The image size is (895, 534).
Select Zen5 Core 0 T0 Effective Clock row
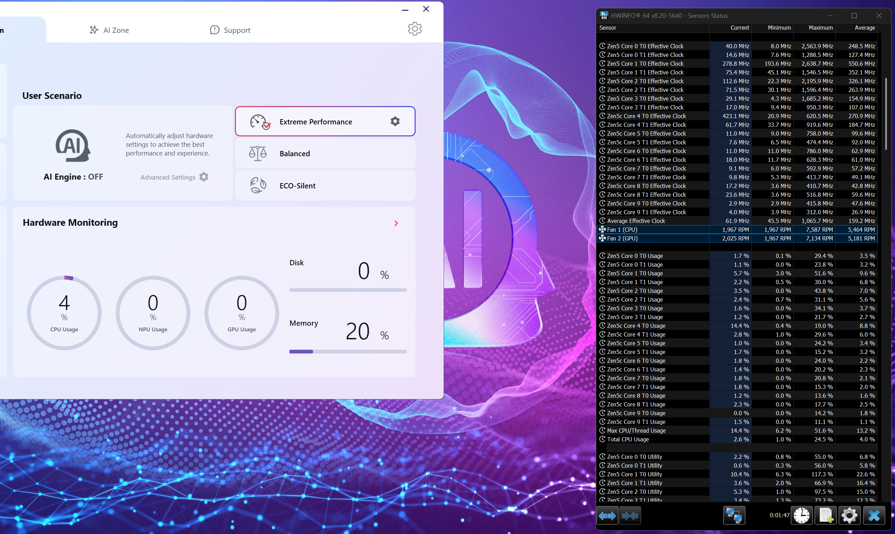737,46
